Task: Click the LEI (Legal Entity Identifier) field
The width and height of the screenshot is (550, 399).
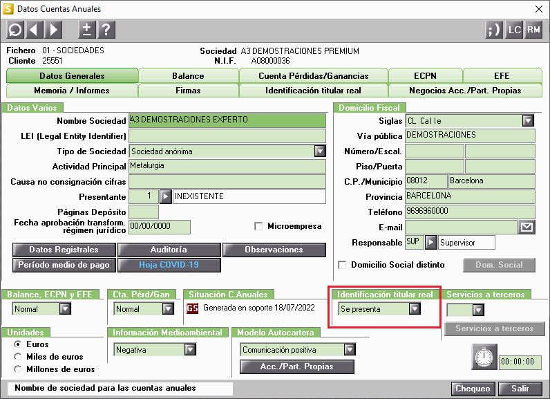Action: [227, 136]
